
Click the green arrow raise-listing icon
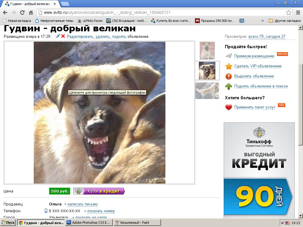pos(229,86)
